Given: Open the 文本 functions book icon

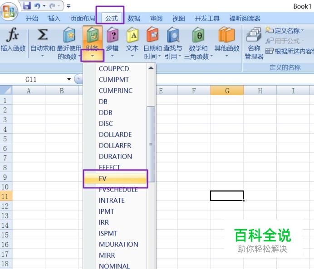Looking at the screenshot, I should [x=132, y=34].
